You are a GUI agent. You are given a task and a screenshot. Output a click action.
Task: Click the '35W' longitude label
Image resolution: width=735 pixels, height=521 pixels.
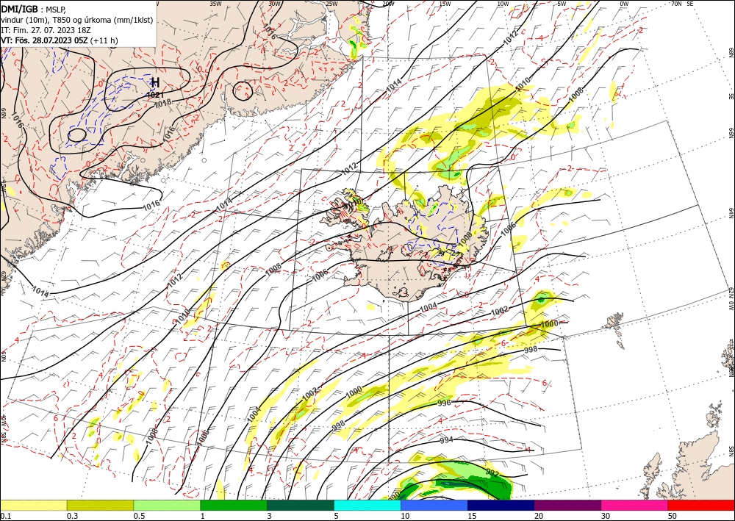(x=215, y=3)
